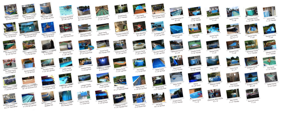Screen dimensions: 283x113
Task: Click the Blue Mermaid Design clear pool picture
Action: click(29, 27)
